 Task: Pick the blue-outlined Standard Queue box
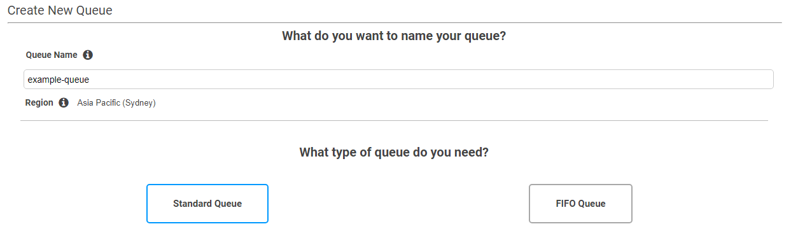[x=207, y=204]
